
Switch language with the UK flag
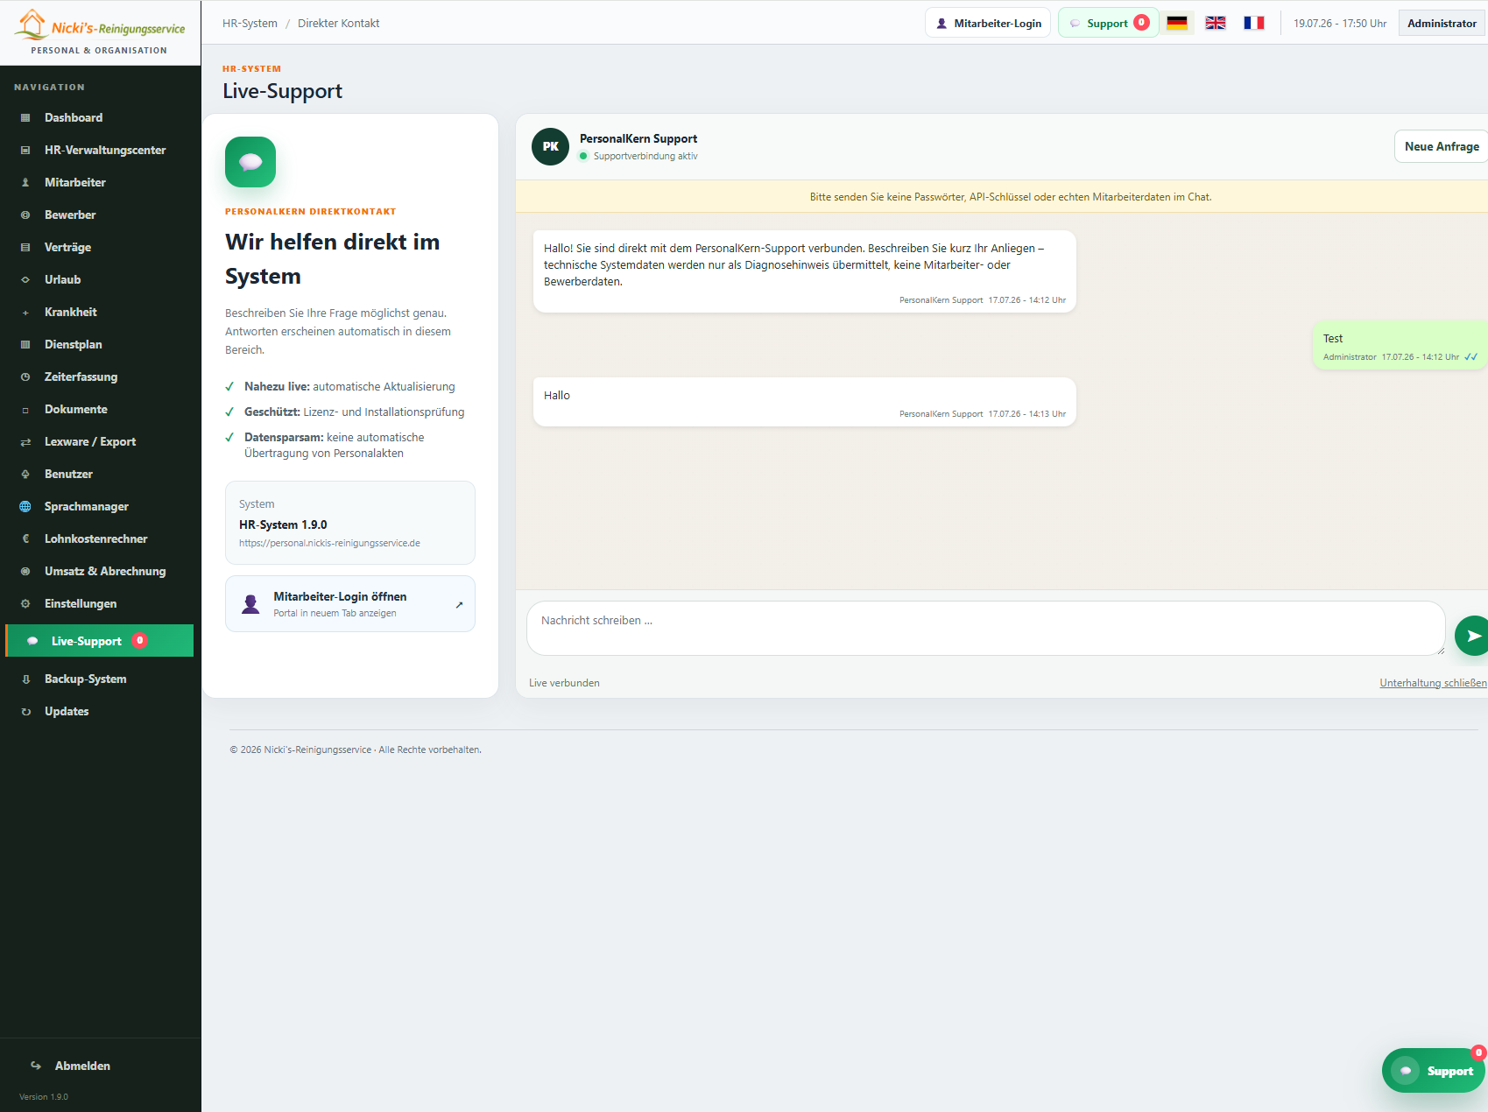tap(1216, 23)
